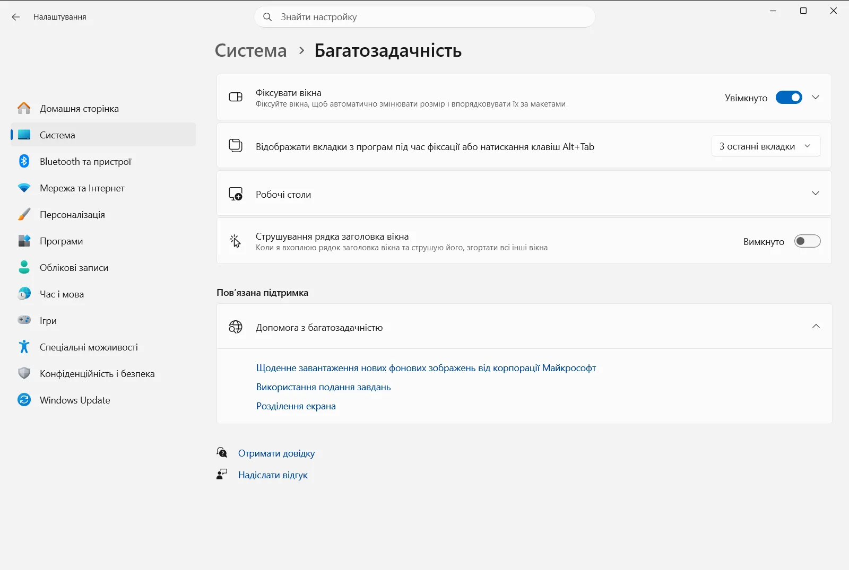Open the Розділення екрана help link
Screen dimensions: 849x570
tap(296, 406)
